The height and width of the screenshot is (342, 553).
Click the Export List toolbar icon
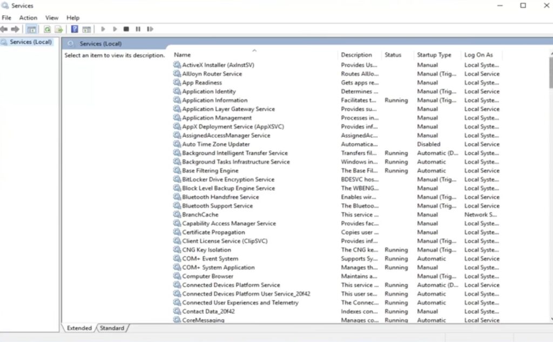[58, 29]
